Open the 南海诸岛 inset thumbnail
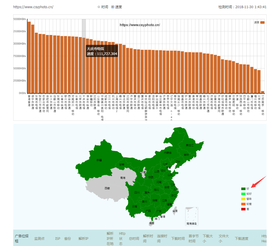Image resolution: width=279 pixels, height=246 pixels. coord(191,216)
